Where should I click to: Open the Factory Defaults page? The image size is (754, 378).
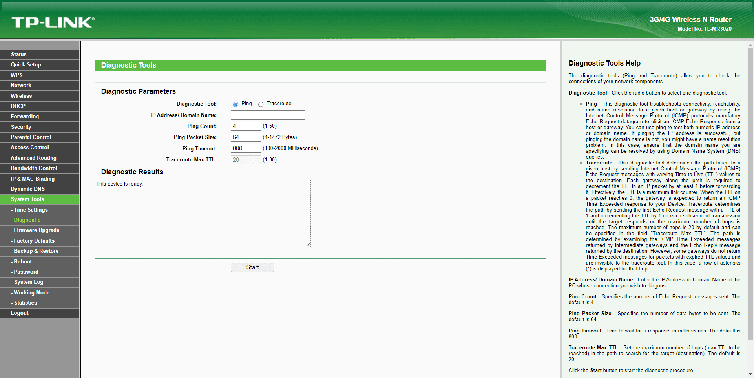39,241
